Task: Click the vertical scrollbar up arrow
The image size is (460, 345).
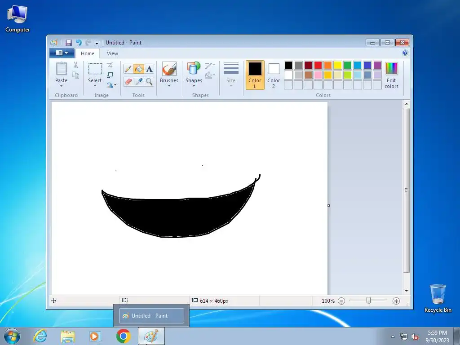Action: click(x=406, y=104)
